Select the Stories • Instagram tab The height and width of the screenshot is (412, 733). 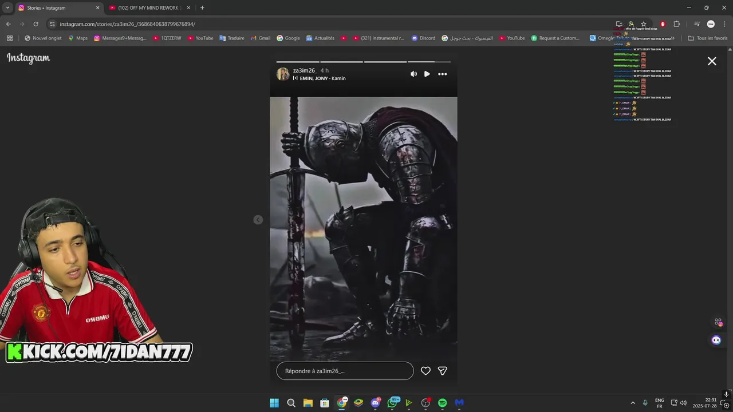coord(58,7)
